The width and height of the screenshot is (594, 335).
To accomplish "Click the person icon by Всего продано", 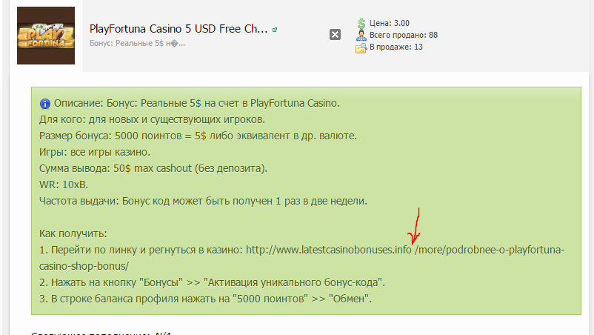I will click(x=361, y=36).
